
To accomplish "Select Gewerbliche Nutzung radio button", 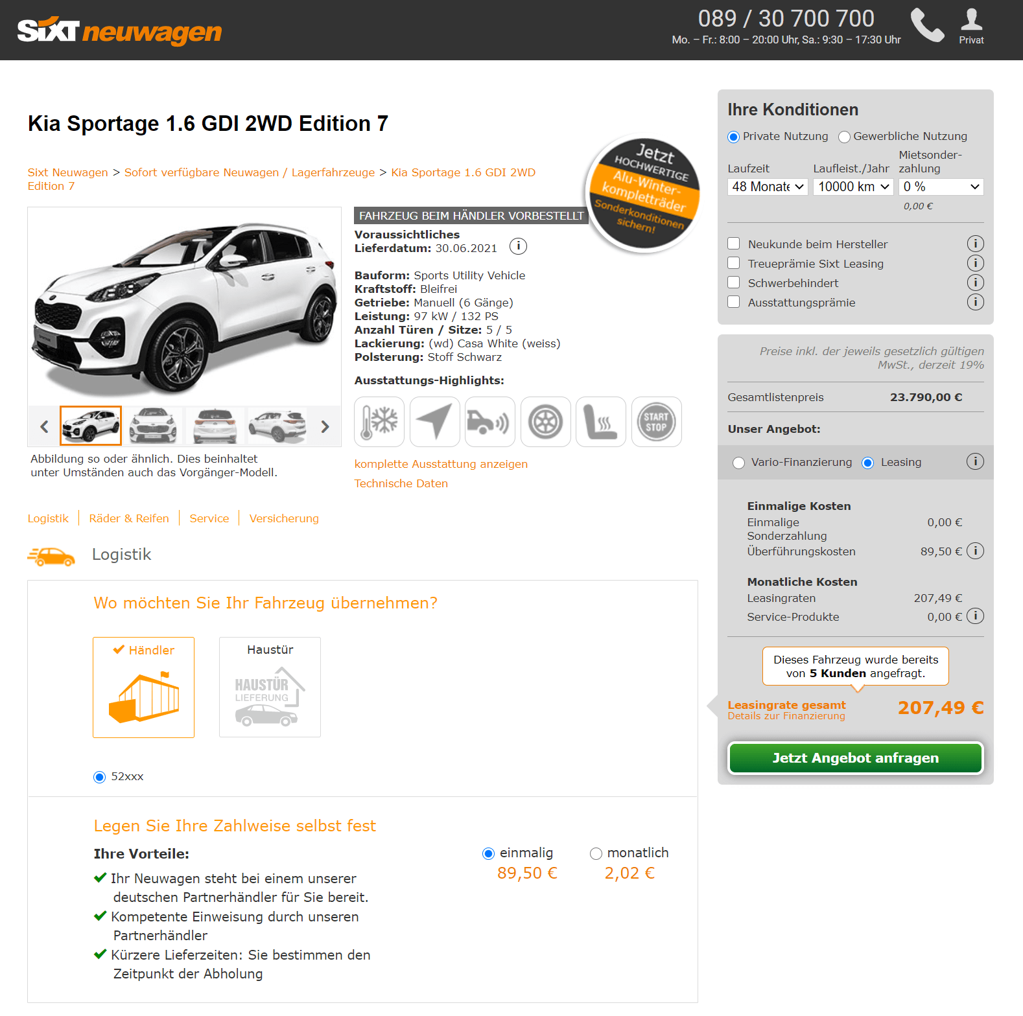I will (x=844, y=137).
